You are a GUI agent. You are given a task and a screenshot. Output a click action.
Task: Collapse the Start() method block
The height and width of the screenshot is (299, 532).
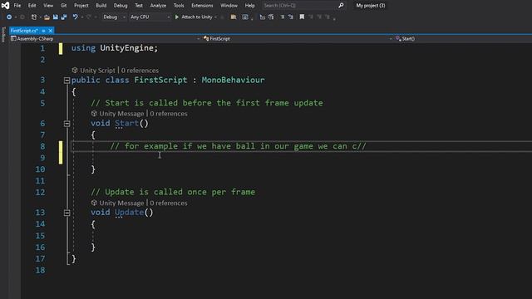point(66,124)
